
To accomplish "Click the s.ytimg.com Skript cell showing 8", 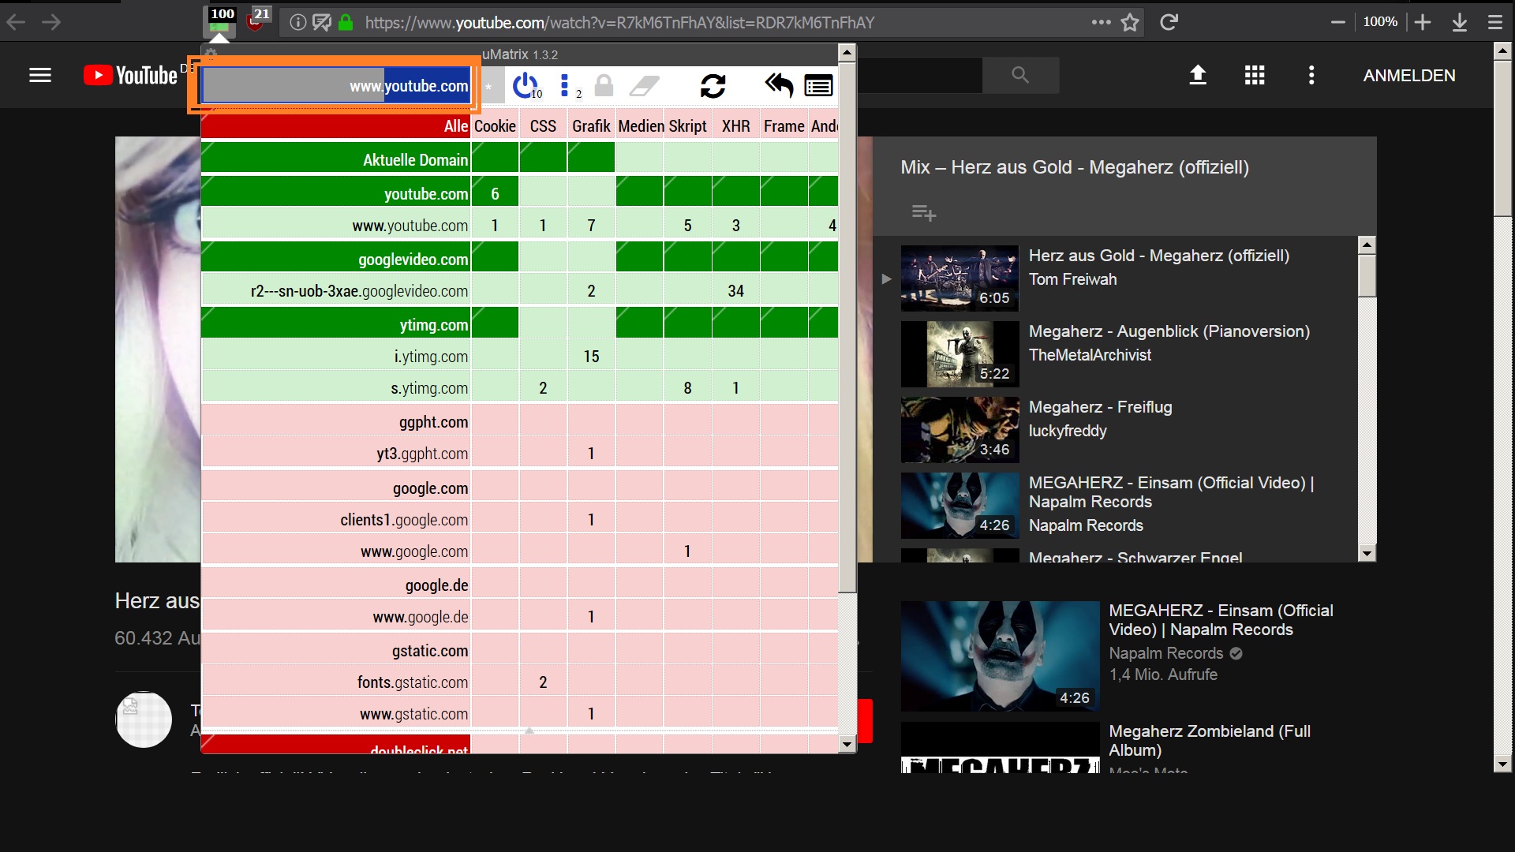I will coord(688,387).
